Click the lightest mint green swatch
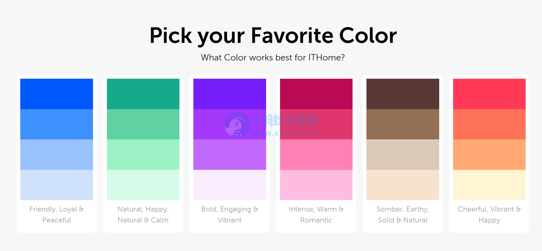The height and width of the screenshot is (251, 542). 143,185
